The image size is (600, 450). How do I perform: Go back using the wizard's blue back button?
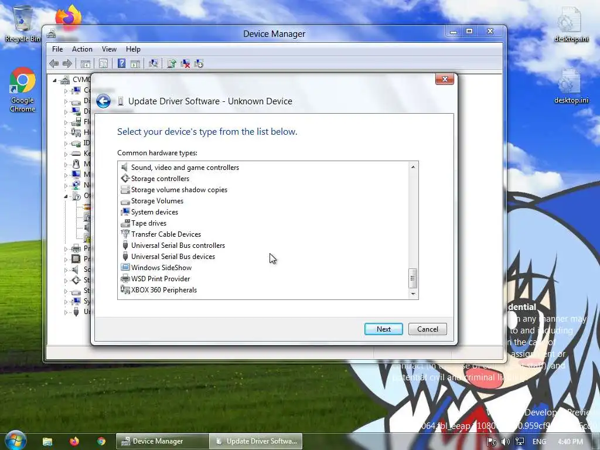coord(103,101)
